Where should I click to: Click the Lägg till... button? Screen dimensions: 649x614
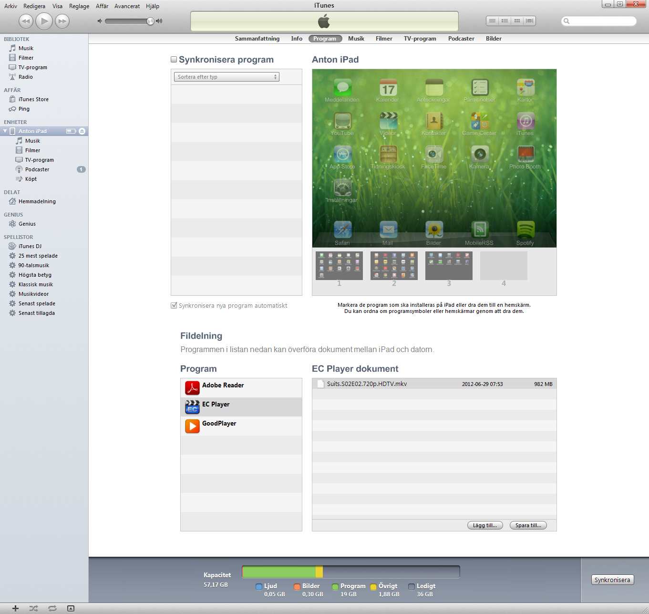coord(484,525)
